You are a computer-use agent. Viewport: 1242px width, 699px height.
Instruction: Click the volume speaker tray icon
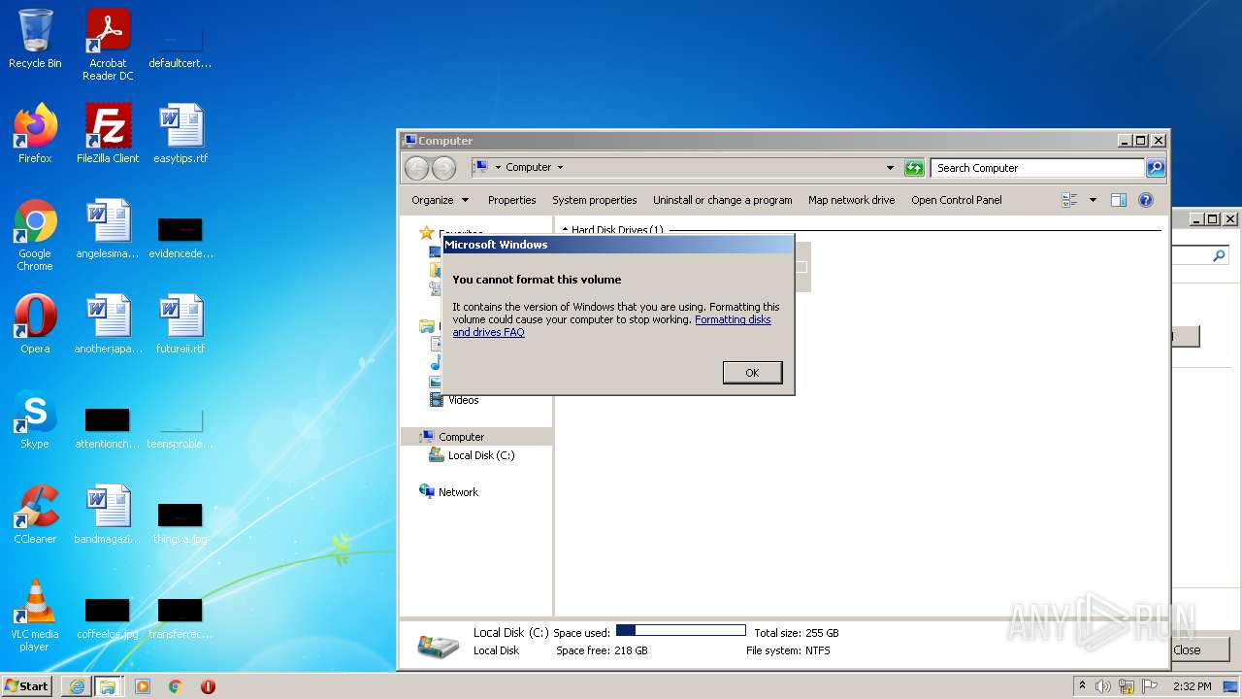[x=1103, y=686]
